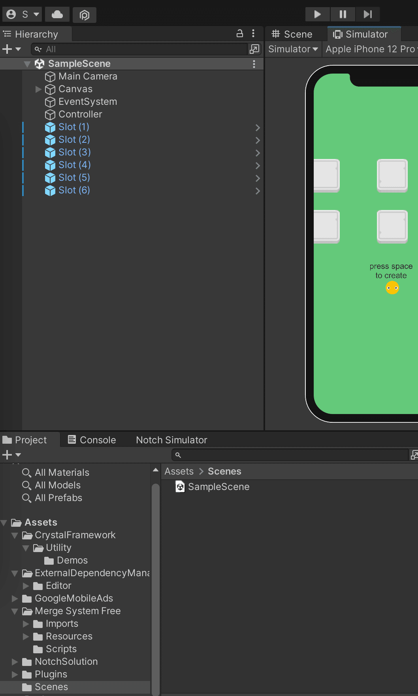
Task: Open Apple iPhone 12 Pro device dropdown
Action: [x=371, y=49]
